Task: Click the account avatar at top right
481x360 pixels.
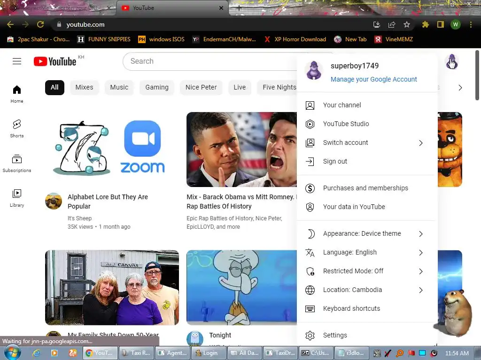Action: (451, 61)
